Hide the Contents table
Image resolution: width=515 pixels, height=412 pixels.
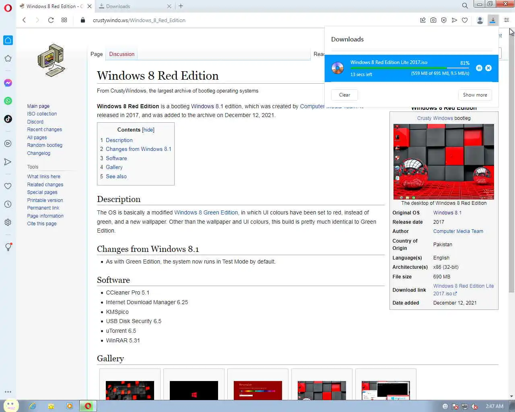click(148, 130)
